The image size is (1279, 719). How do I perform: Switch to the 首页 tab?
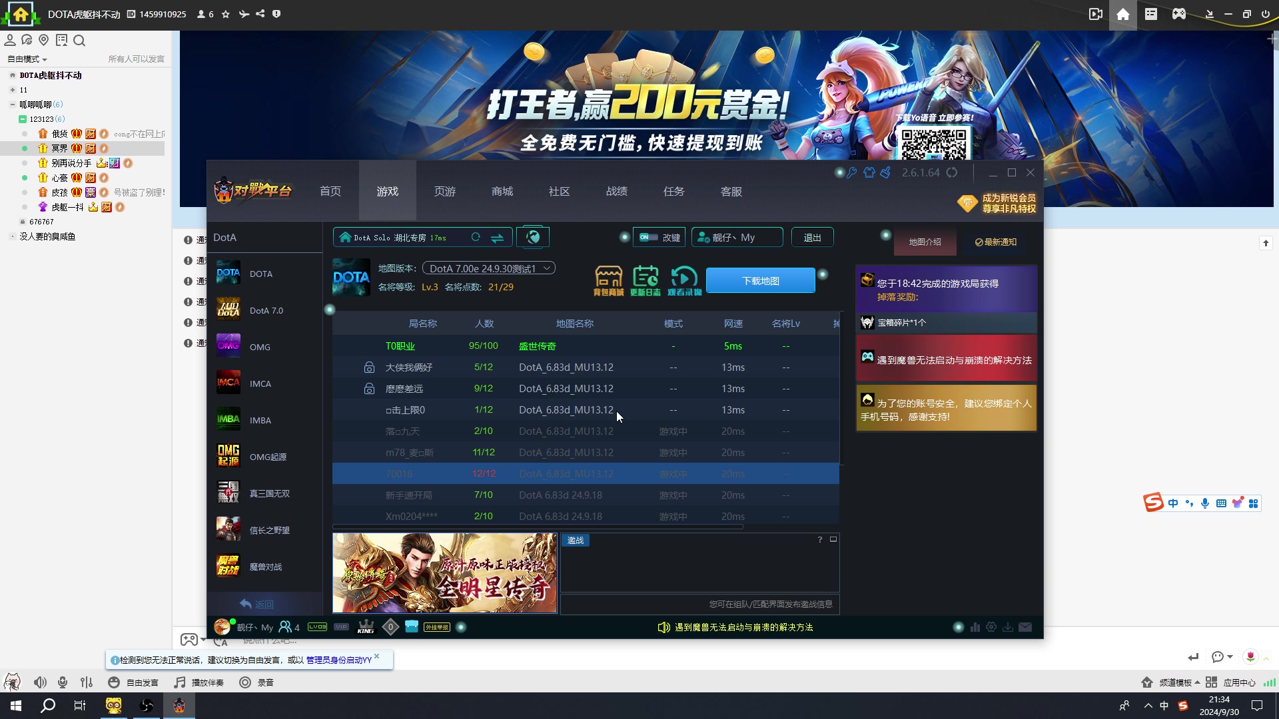point(330,191)
